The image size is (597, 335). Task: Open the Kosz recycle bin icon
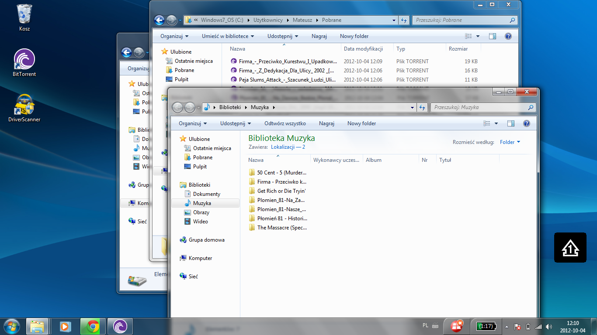(24, 17)
